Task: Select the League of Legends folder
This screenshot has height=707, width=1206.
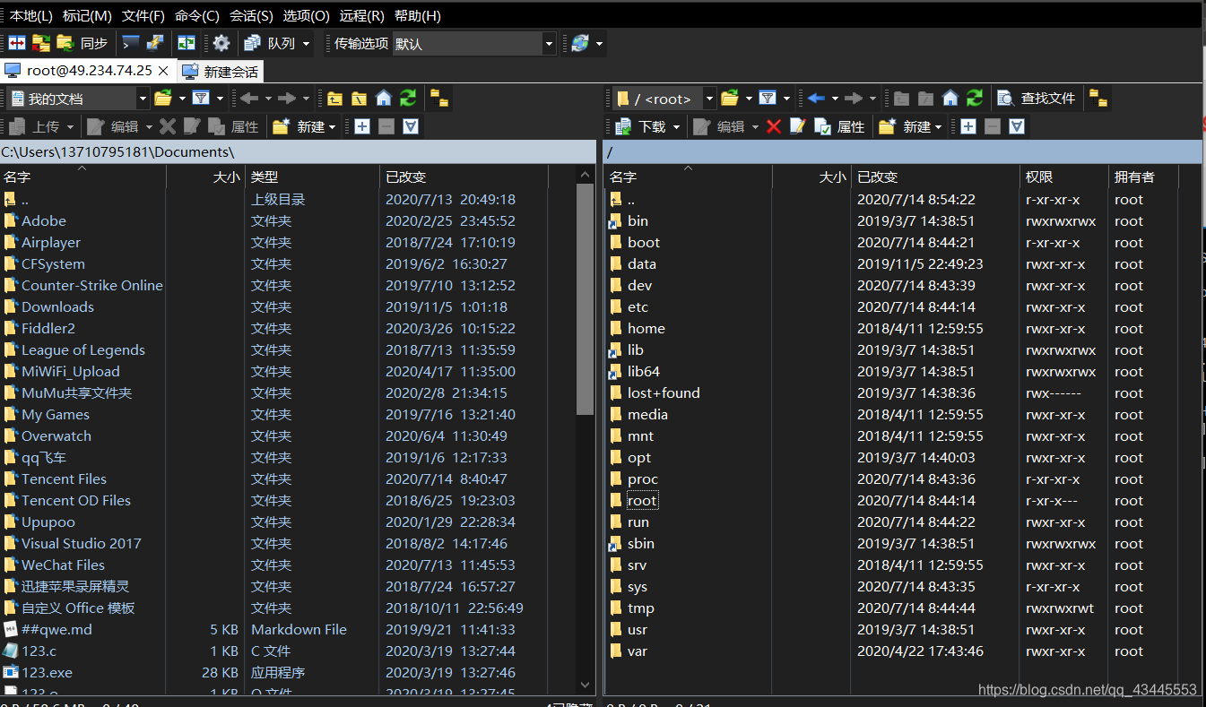Action: point(83,350)
